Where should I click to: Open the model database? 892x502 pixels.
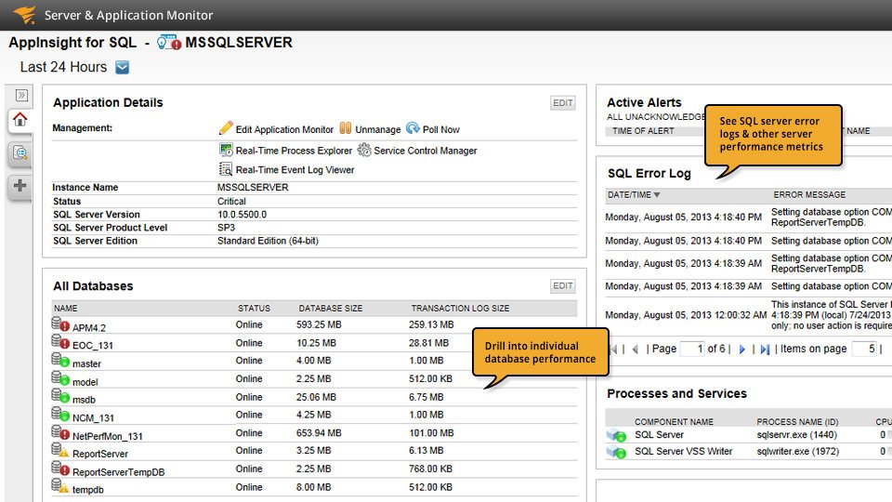[x=85, y=382]
